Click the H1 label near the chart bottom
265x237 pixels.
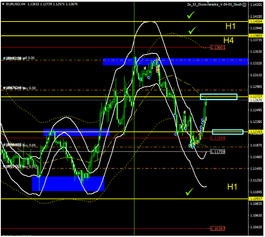pos(233,186)
